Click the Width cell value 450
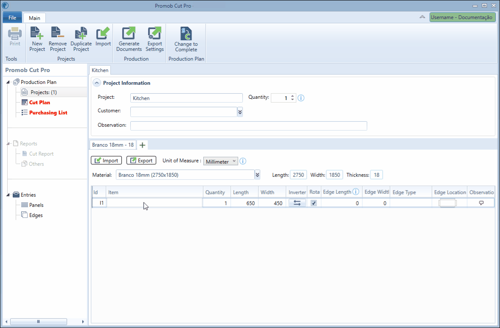The width and height of the screenshot is (500, 328). coord(272,203)
